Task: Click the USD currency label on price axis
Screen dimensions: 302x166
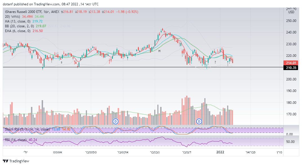Action: [x=291, y=12]
